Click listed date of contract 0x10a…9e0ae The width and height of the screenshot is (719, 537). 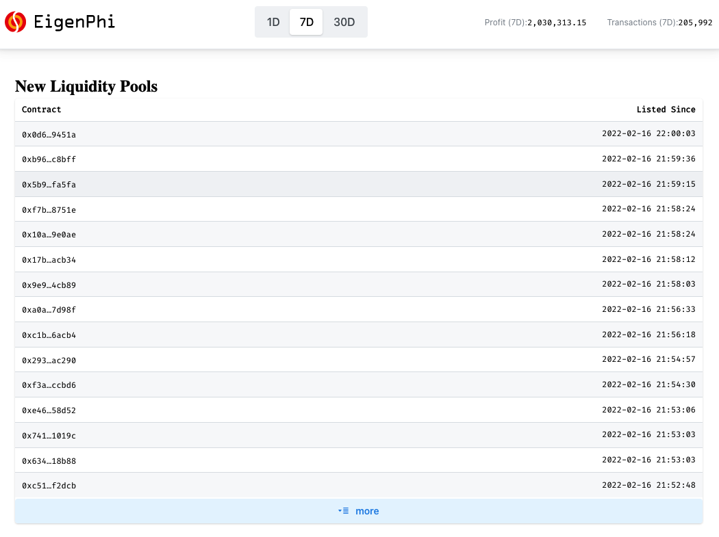click(649, 234)
